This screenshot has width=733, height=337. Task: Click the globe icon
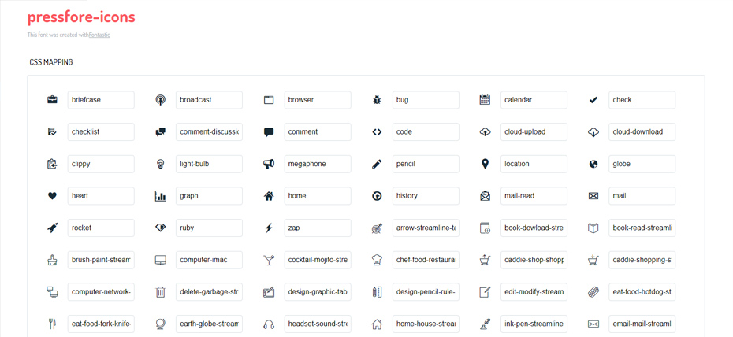593,164
